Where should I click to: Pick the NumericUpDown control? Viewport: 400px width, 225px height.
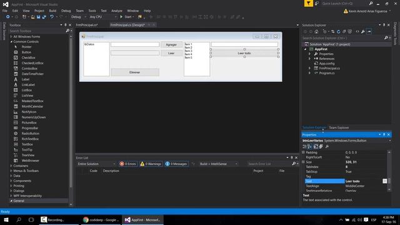coord(33,117)
